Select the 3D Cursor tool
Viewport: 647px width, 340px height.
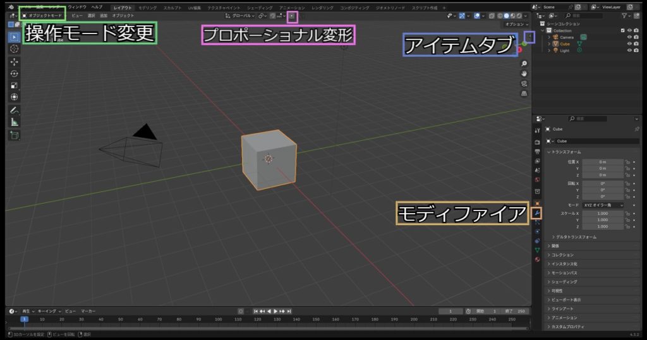pos(15,49)
